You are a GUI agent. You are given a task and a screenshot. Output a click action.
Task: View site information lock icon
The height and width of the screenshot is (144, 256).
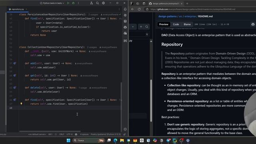(147, 9)
